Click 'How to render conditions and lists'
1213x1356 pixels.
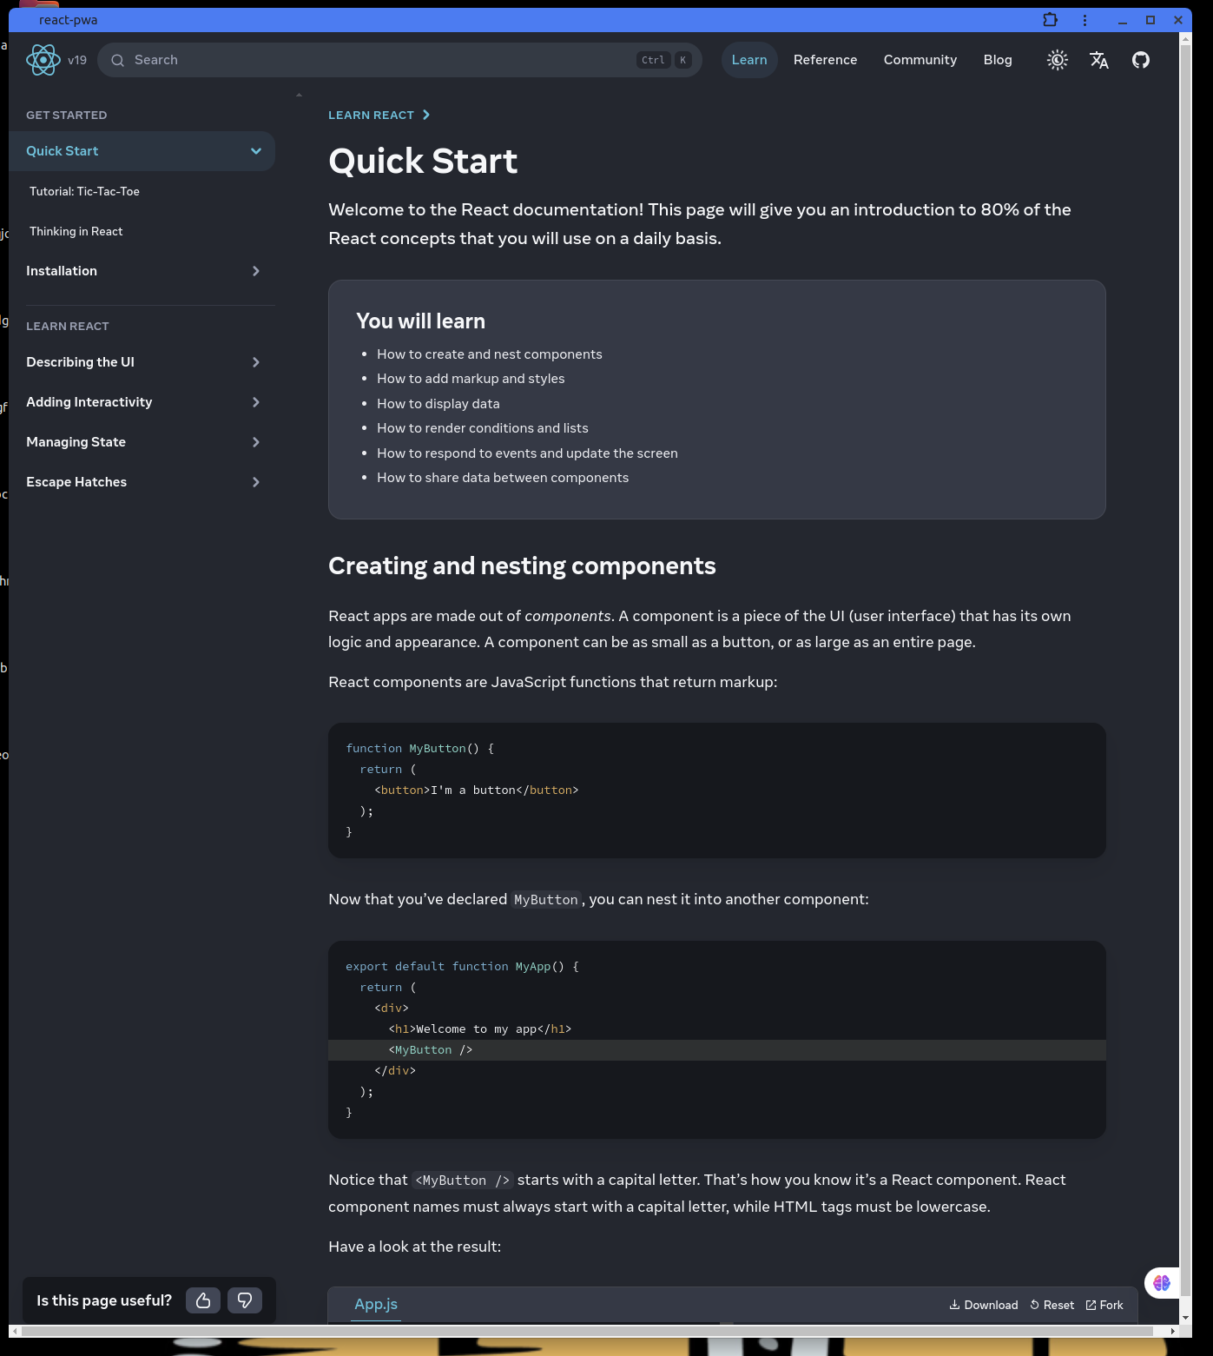click(483, 428)
